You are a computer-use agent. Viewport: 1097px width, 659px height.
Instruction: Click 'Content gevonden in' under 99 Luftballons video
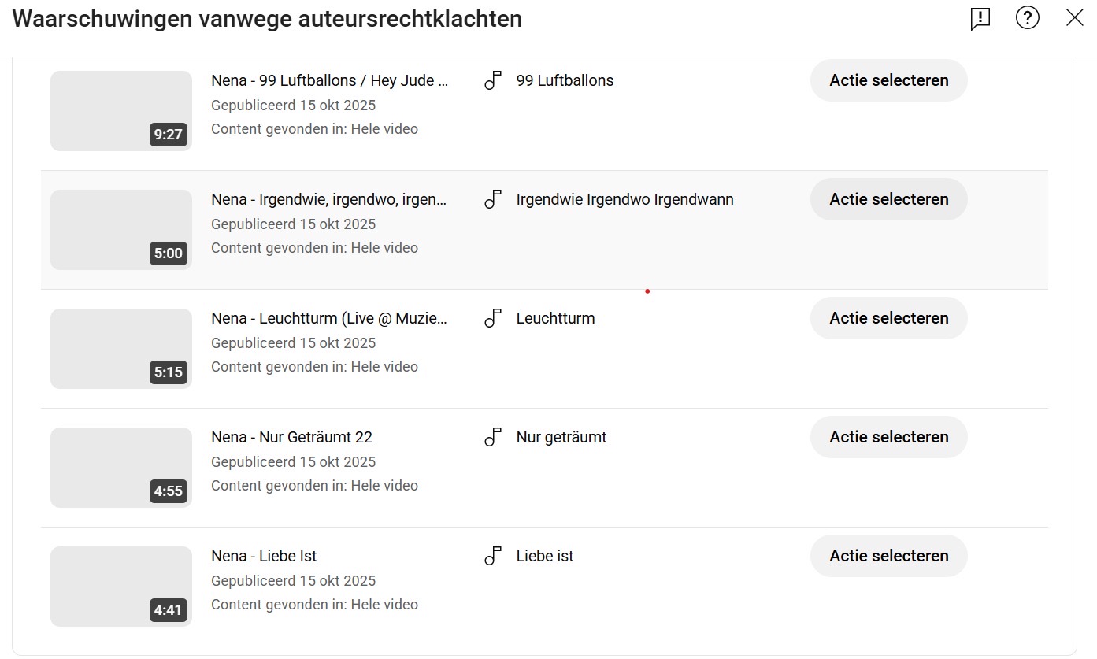(314, 128)
